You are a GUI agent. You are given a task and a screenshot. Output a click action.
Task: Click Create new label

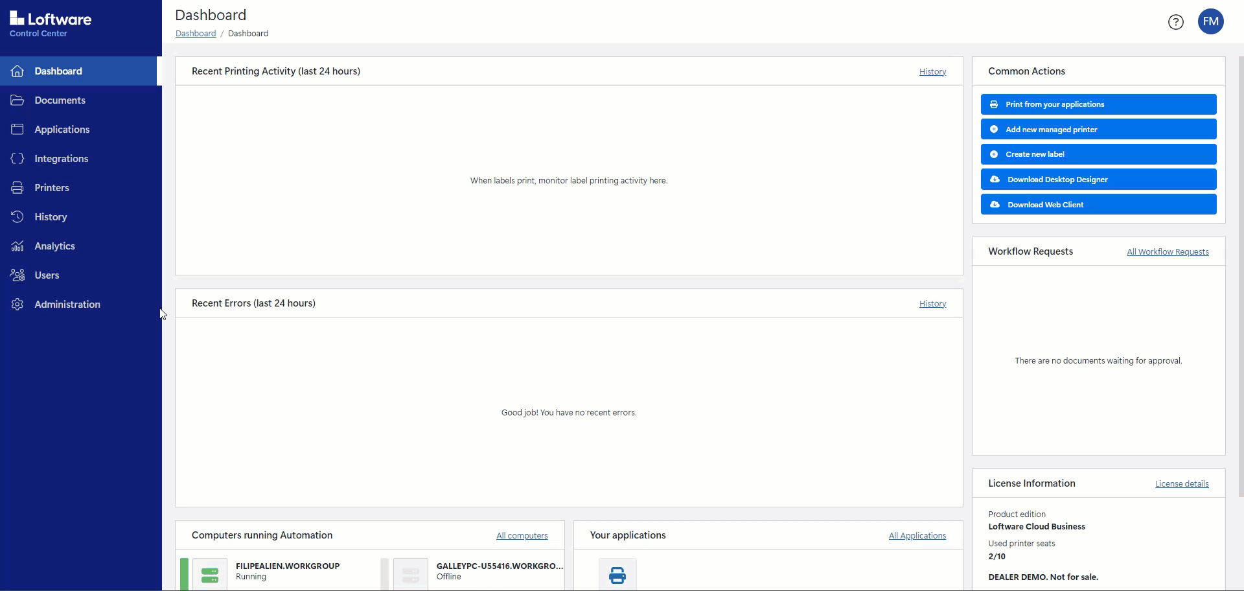(1099, 154)
